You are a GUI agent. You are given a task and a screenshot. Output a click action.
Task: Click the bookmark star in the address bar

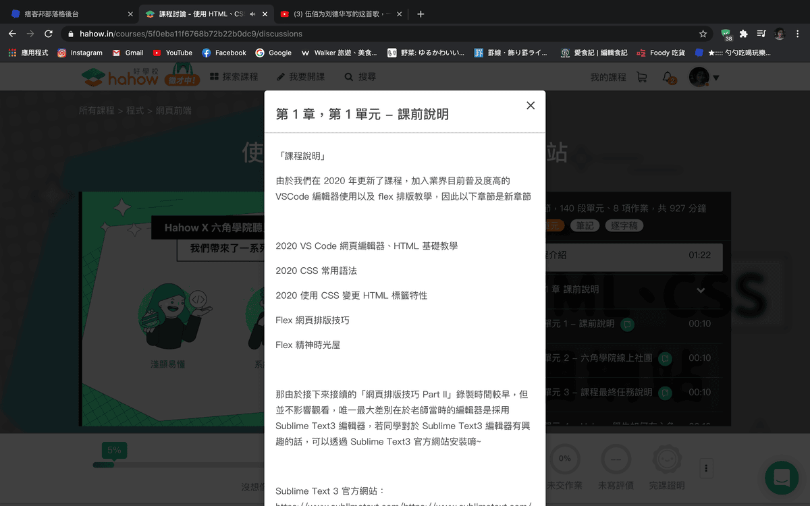pyautogui.click(x=703, y=32)
